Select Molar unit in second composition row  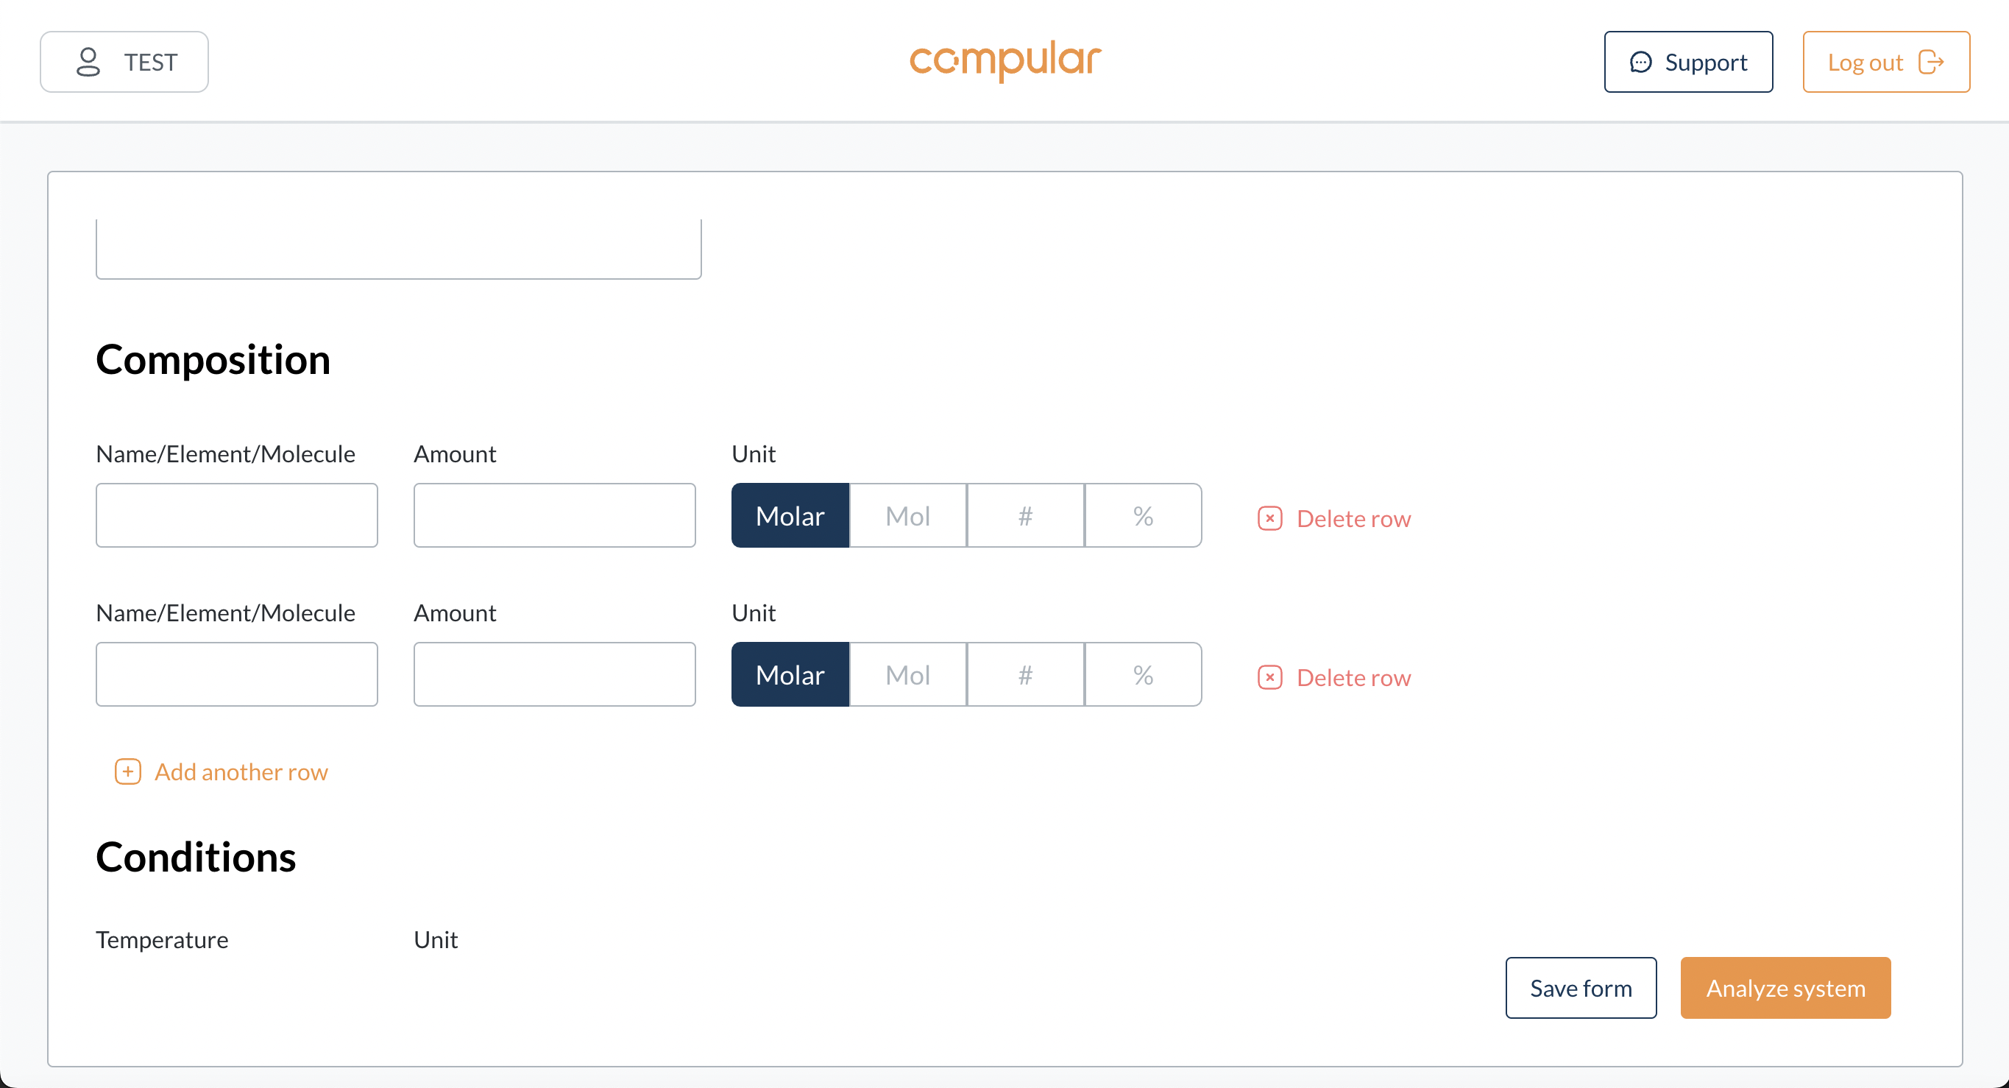[x=790, y=674]
